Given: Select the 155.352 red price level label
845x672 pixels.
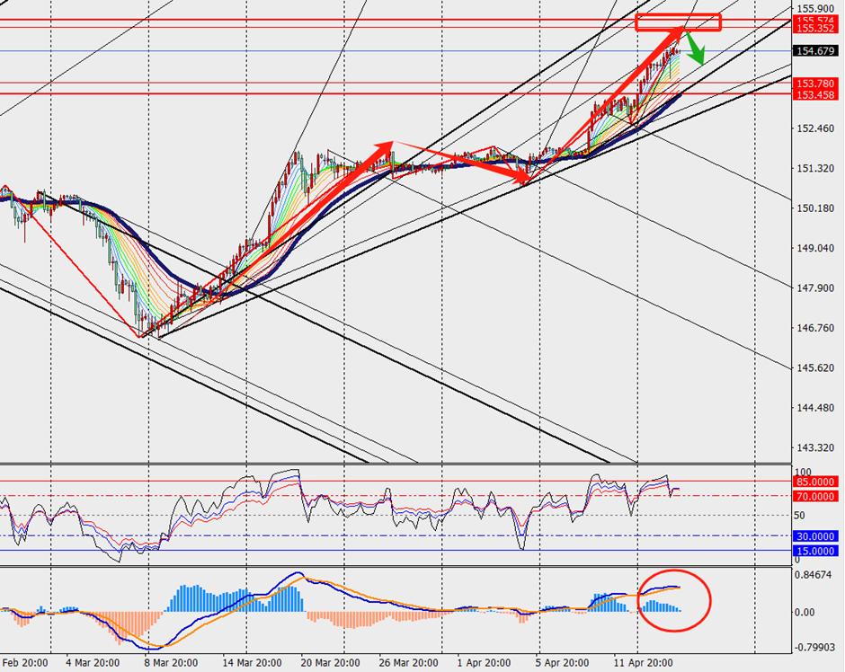Looking at the screenshot, I should [x=815, y=29].
